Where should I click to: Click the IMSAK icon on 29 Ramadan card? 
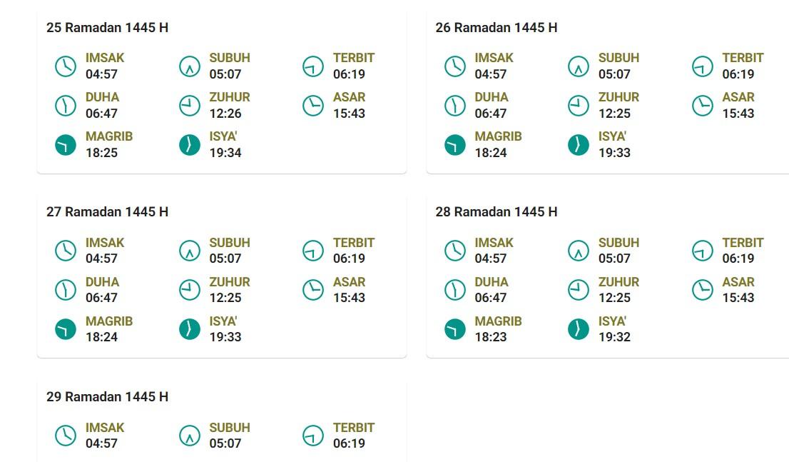pos(66,434)
